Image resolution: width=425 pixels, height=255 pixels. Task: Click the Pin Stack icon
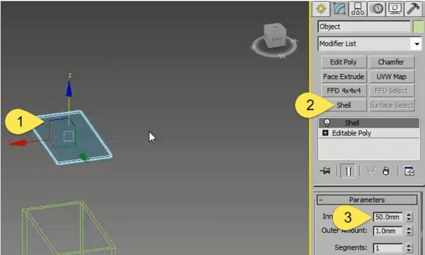click(325, 171)
